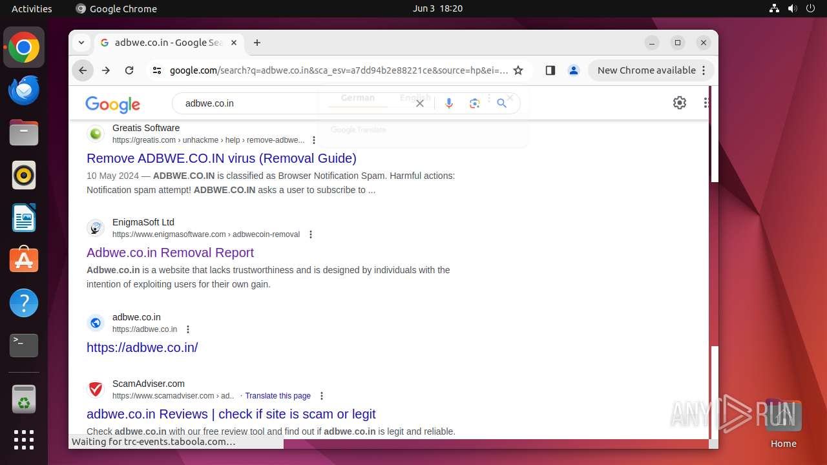Click the adbwe.co.in globe favicon

tap(96, 323)
